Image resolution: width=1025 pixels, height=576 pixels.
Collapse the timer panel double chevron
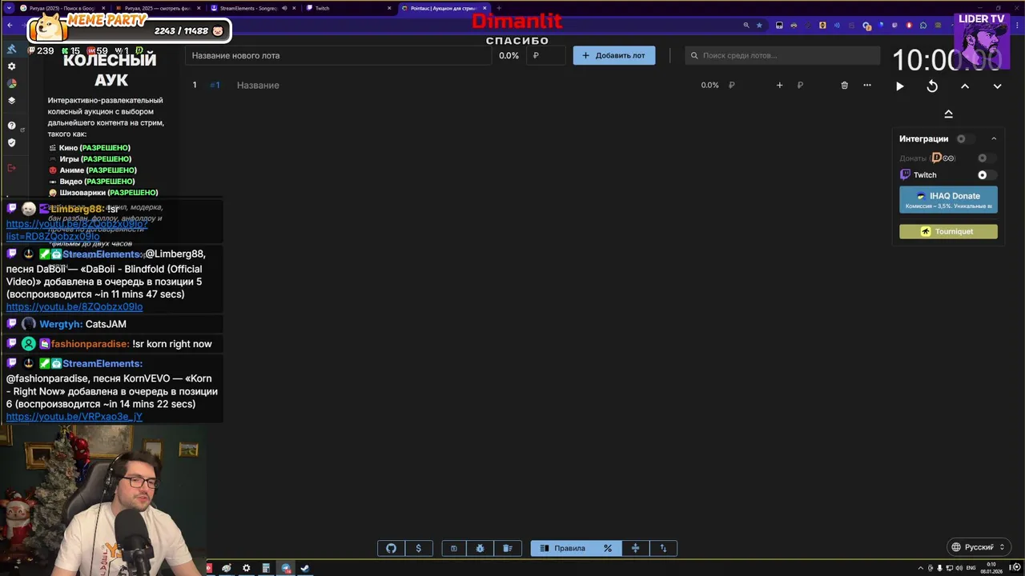click(x=948, y=114)
